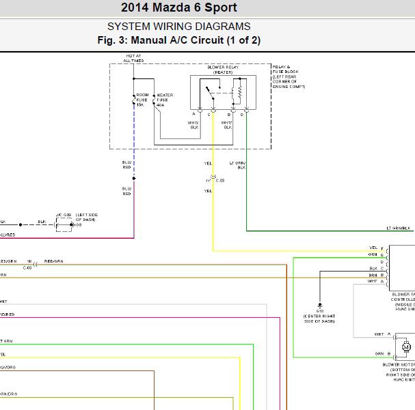The image size is (415, 410).
Task: Click the 'J/C G08' label
Action: click(64, 215)
